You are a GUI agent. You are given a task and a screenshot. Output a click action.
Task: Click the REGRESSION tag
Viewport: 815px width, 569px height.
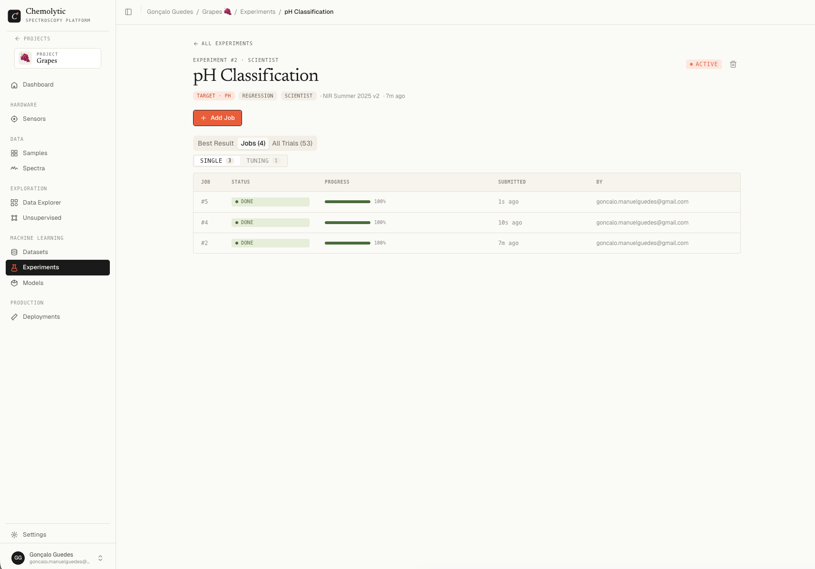pyautogui.click(x=258, y=96)
